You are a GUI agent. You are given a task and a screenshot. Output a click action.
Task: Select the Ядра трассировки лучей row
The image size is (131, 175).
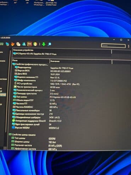tap(32, 124)
